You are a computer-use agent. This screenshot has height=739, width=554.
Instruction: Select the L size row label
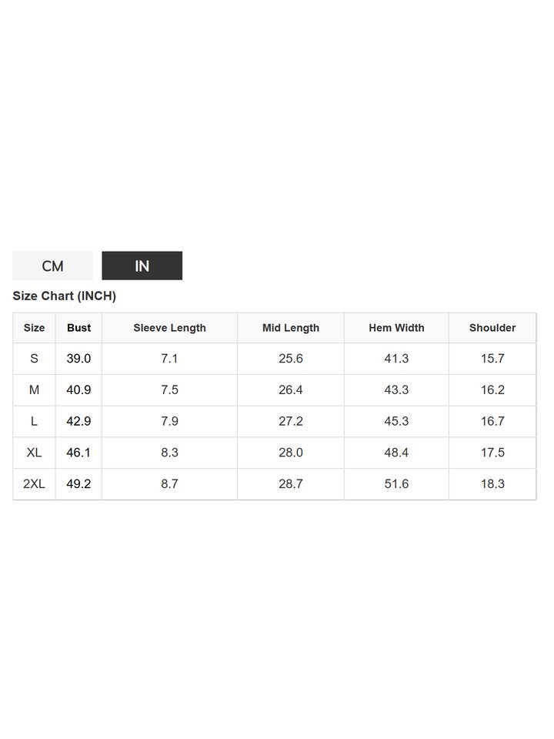tap(34, 421)
